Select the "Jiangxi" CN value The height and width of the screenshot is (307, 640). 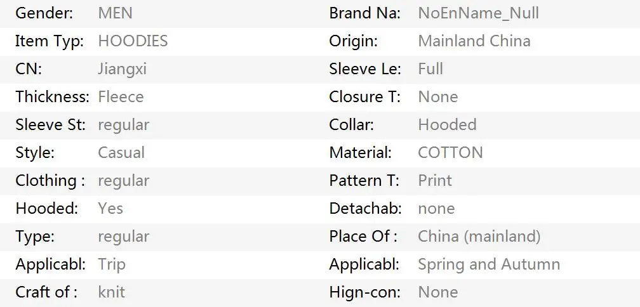[122, 69]
